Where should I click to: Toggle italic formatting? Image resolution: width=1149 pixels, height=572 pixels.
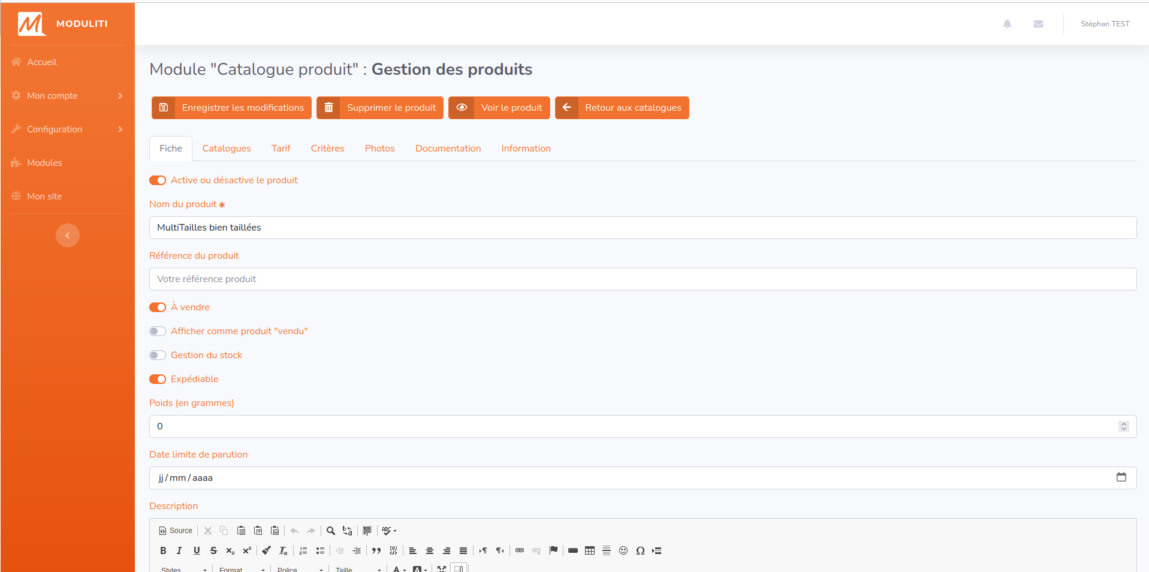coord(179,550)
